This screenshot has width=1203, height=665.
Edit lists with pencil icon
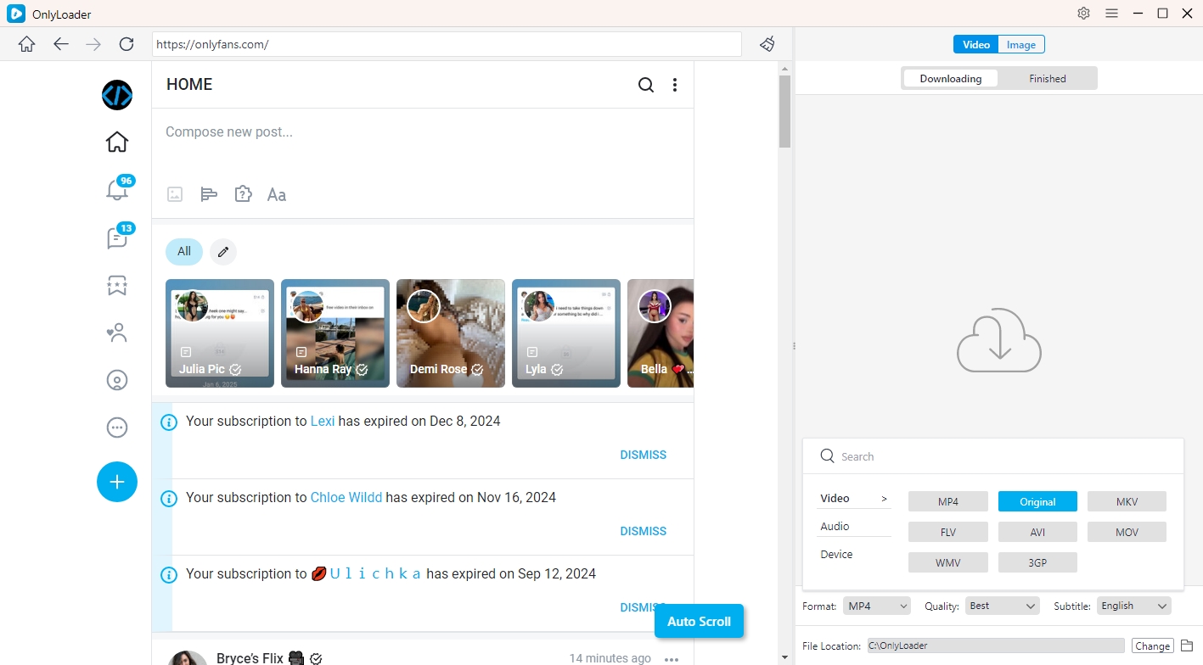(x=223, y=252)
